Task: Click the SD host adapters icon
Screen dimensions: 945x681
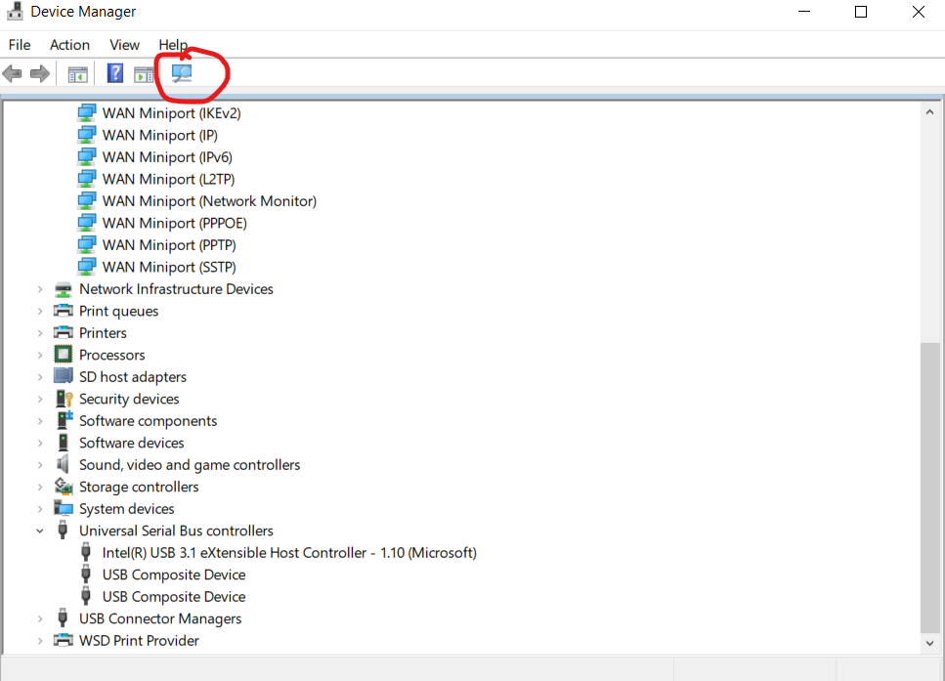Action: pyautogui.click(x=64, y=376)
